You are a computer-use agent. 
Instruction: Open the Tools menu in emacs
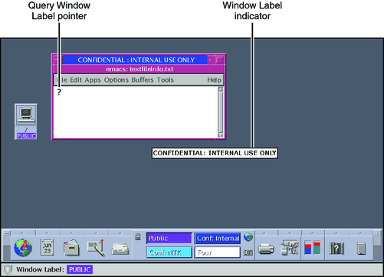click(x=166, y=80)
